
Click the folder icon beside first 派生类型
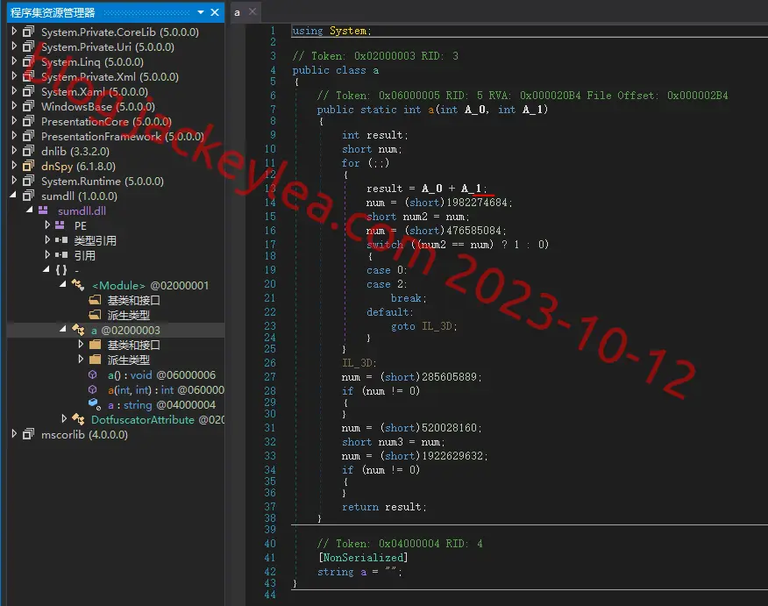(95, 315)
